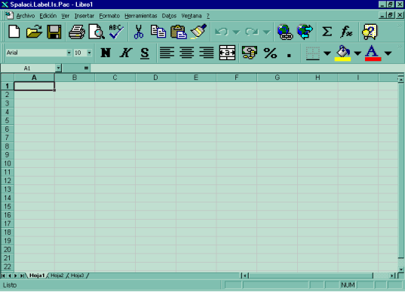
Task: Click the New workbook icon
Action: 14,32
